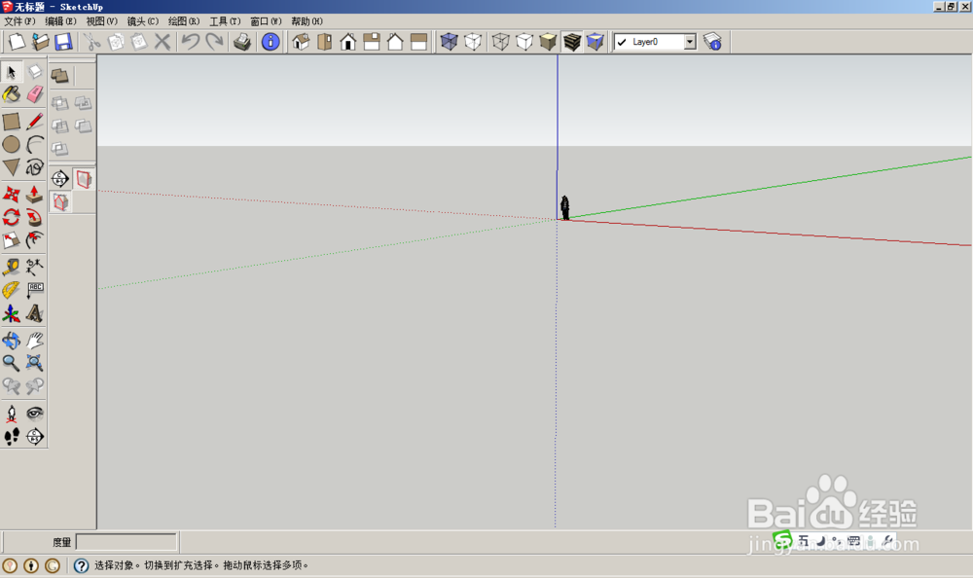This screenshot has width=973, height=578.
Task: Click Zoom Extents on the toolbar
Action: (x=35, y=363)
